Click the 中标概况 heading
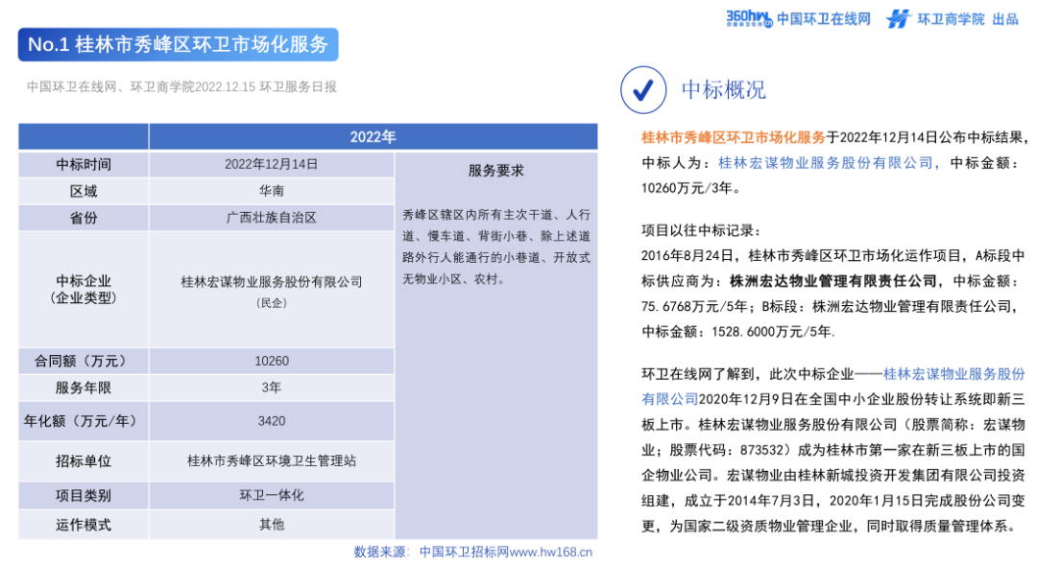 pyautogui.click(x=724, y=90)
